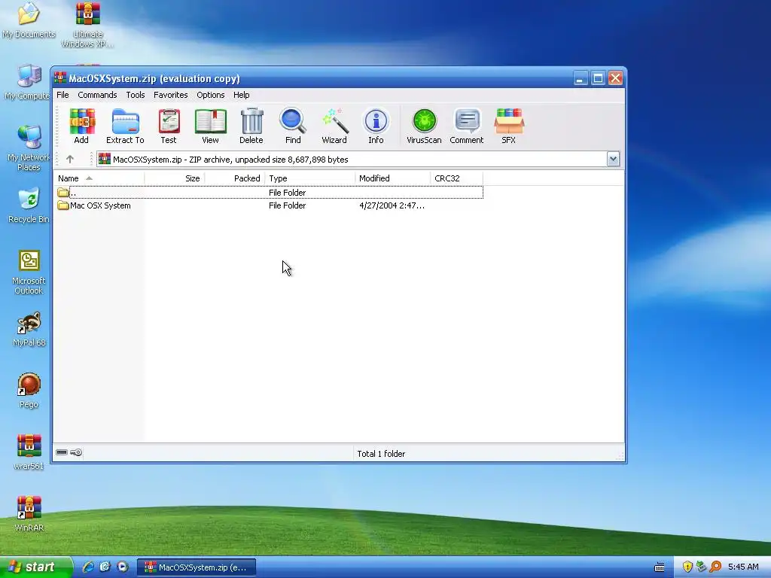Sort by Packed column header
The height and width of the screenshot is (578, 771).
[x=235, y=178]
